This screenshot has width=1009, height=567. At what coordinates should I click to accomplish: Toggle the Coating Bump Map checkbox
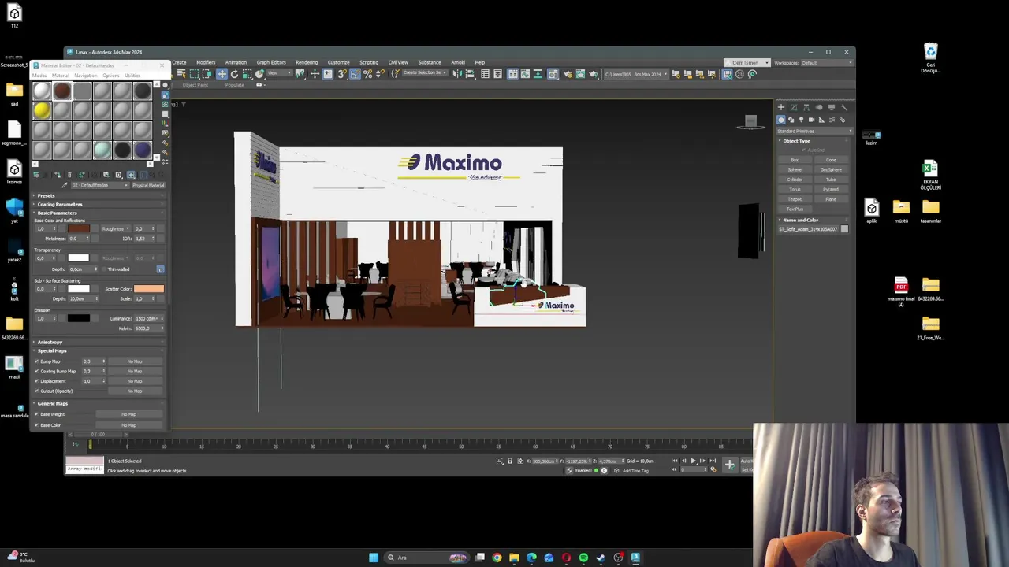click(36, 371)
